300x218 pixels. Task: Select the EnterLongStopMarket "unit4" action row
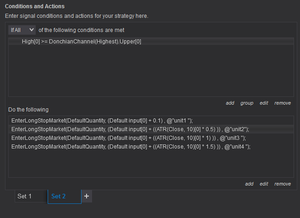pos(131,147)
